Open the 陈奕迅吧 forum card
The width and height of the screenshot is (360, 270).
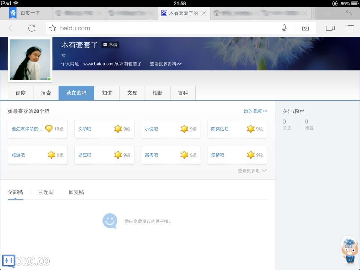(x=237, y=129)
